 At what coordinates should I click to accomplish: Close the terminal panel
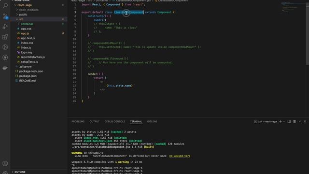point(305,121)
